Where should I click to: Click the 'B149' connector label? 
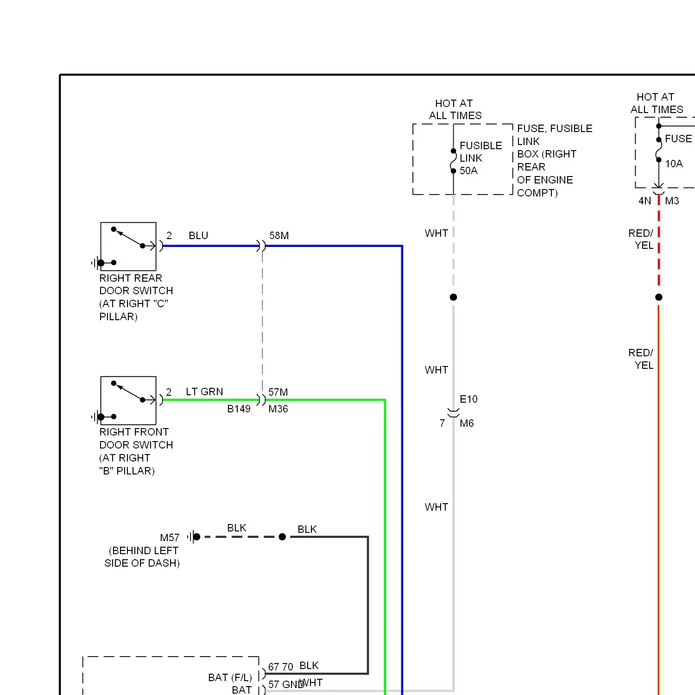(239, 409)
